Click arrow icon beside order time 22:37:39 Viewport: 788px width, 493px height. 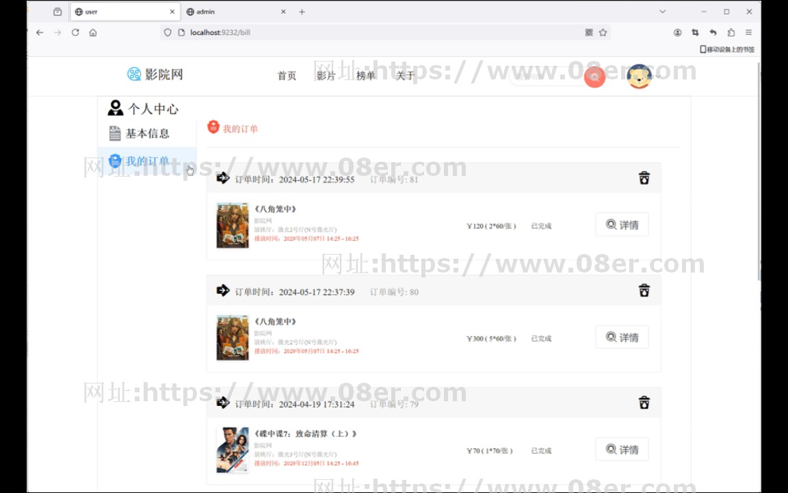tap(222, 290)
